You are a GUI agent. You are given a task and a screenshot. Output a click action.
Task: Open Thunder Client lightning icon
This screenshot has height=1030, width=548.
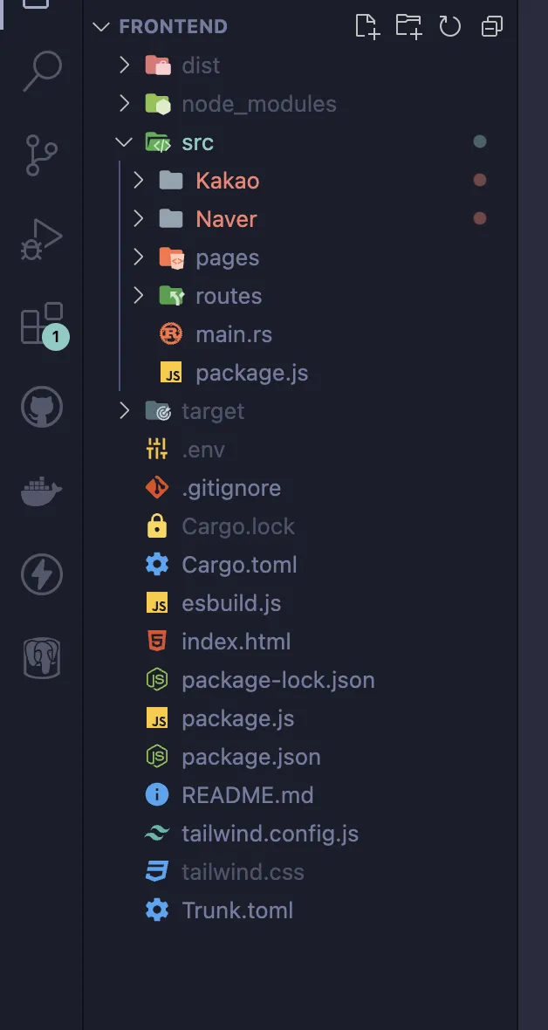pyautogui.click(x=42, y=574)
